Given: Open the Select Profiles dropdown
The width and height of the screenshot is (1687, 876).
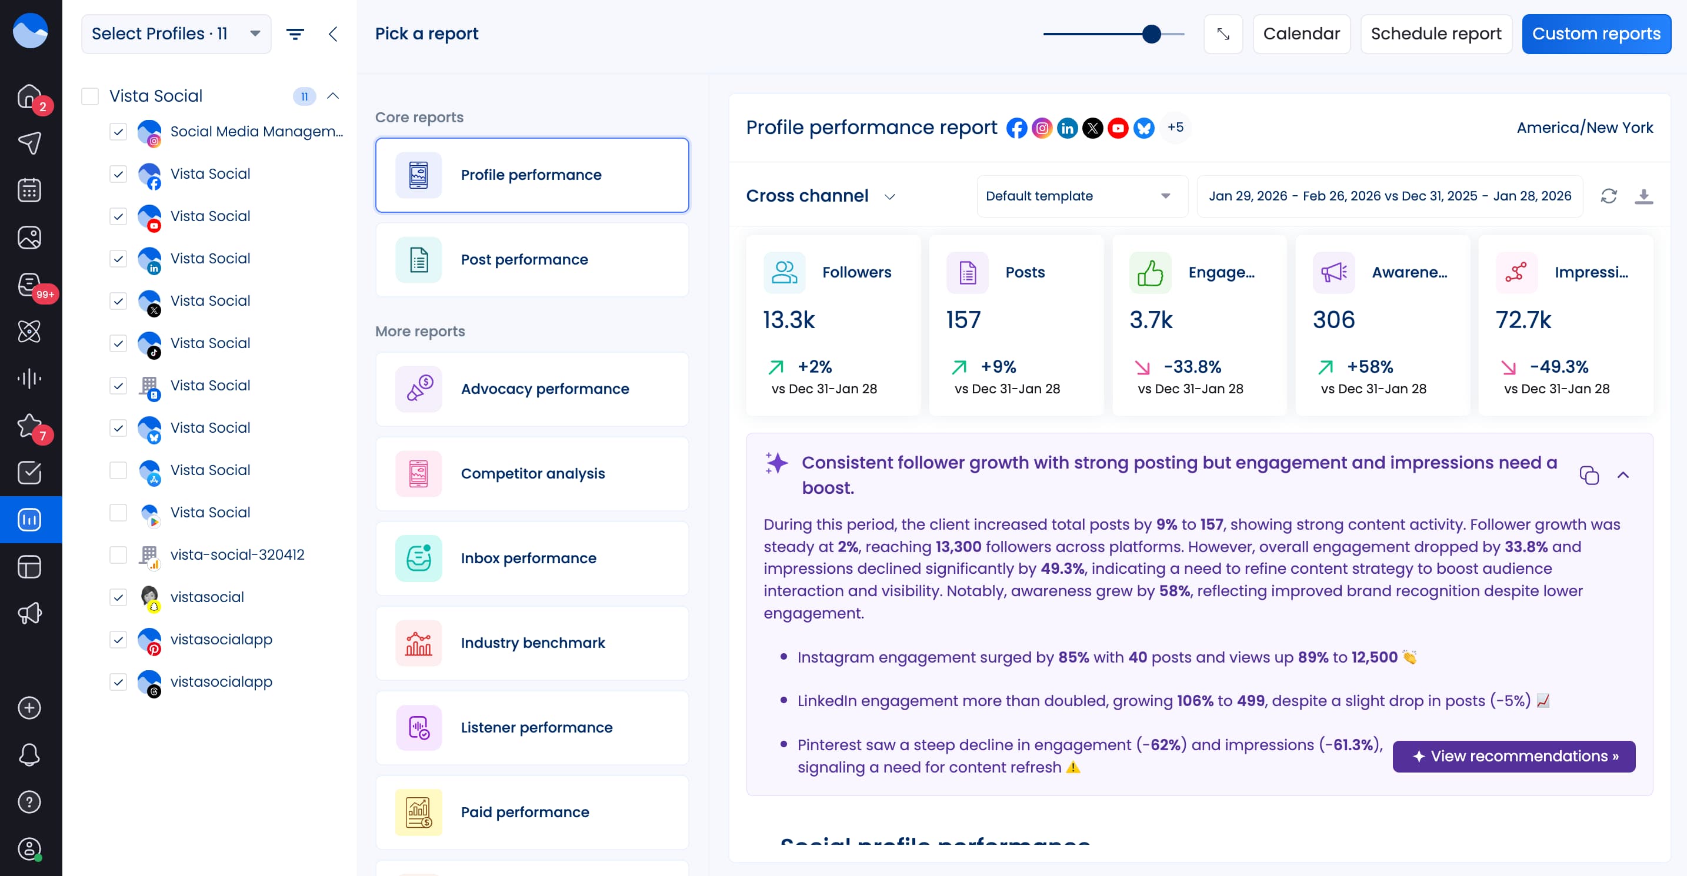Looking at the screenshot, I should 175,34.
